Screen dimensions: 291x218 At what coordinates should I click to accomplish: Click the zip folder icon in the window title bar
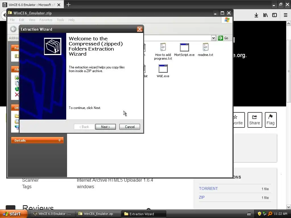[x=10, y=13]
